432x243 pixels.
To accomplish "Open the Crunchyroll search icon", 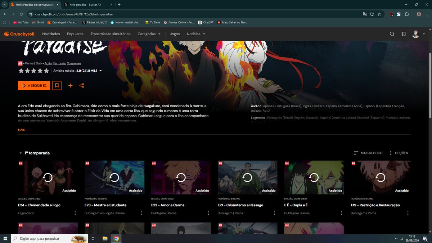I will tap(392, 34).
